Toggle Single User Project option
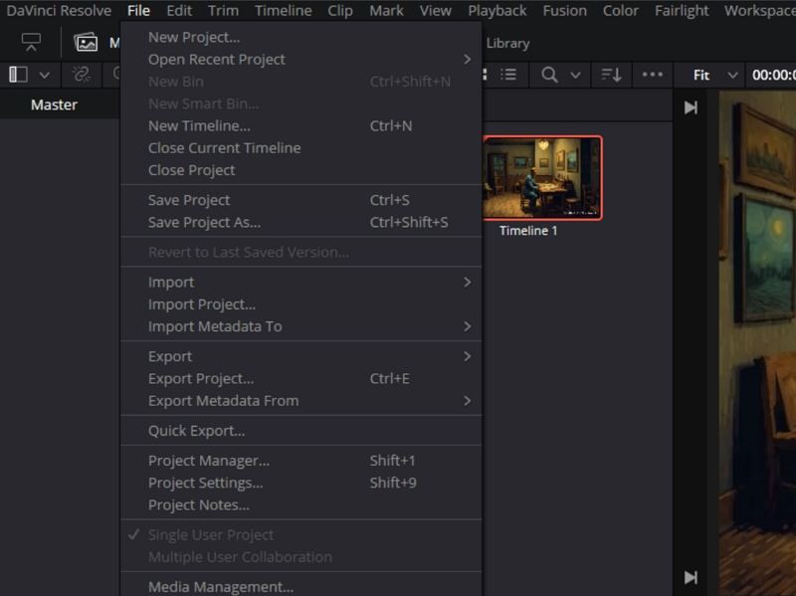 (202, 534)
